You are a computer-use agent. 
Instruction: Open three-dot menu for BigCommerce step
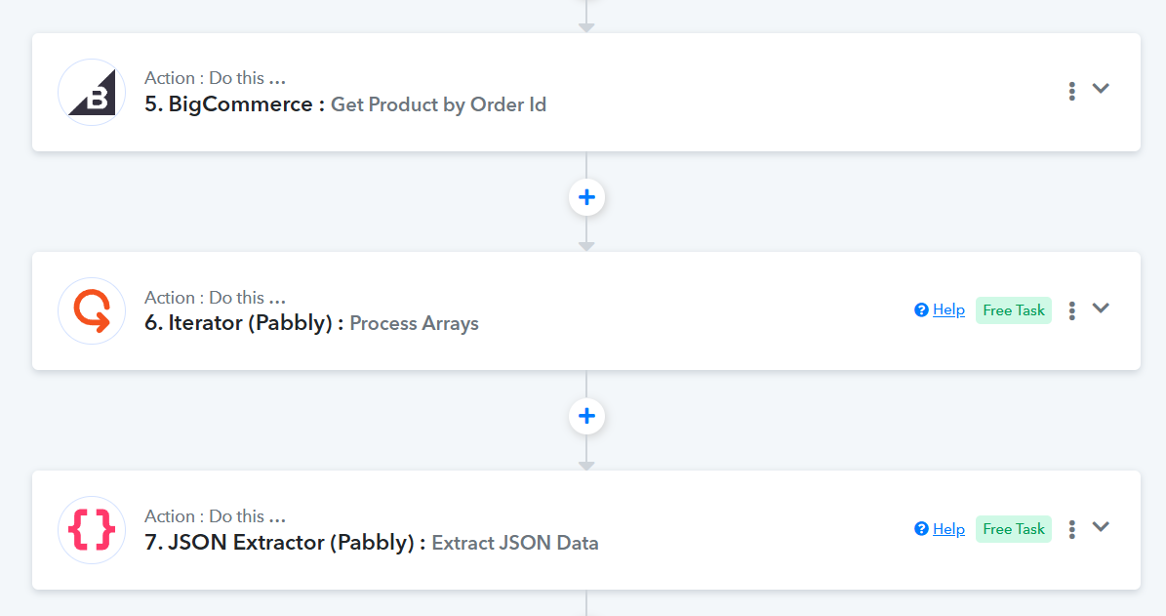(1071, 91)
